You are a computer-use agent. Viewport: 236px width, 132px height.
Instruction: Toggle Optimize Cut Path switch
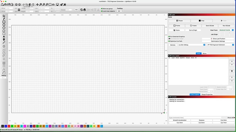coord(169,41)
